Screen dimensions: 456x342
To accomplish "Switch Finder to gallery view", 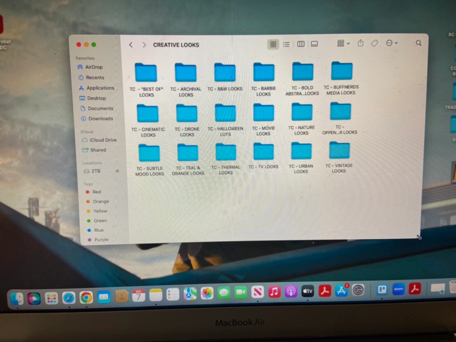I will tap(314, 44).
